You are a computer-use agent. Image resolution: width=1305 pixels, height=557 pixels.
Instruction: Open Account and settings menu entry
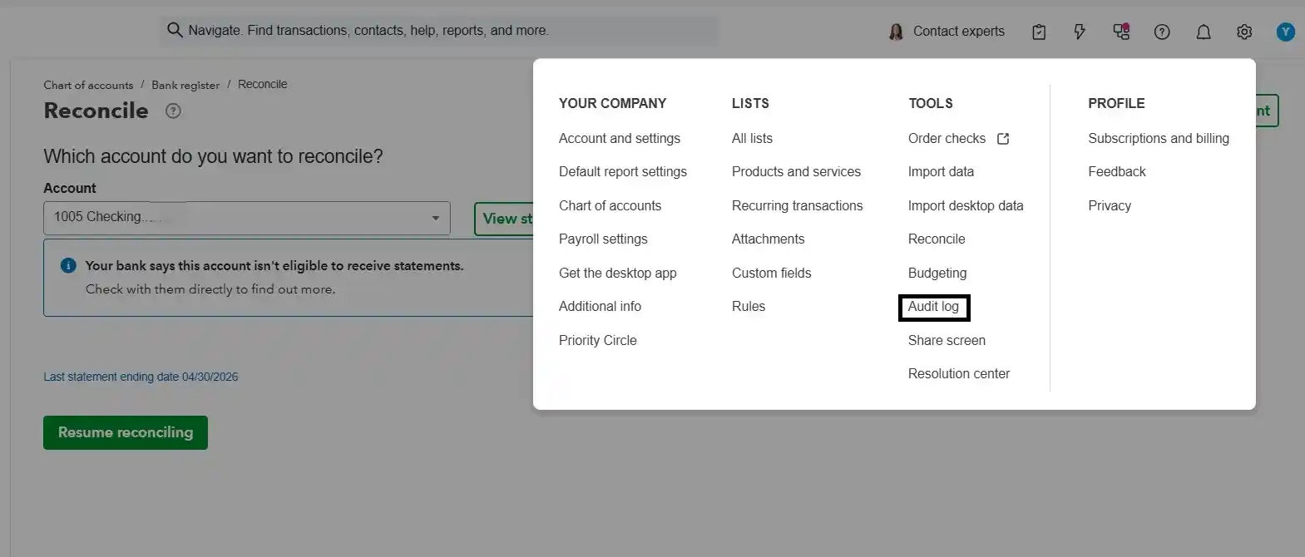pyautogui.click(x=619, y=138)
